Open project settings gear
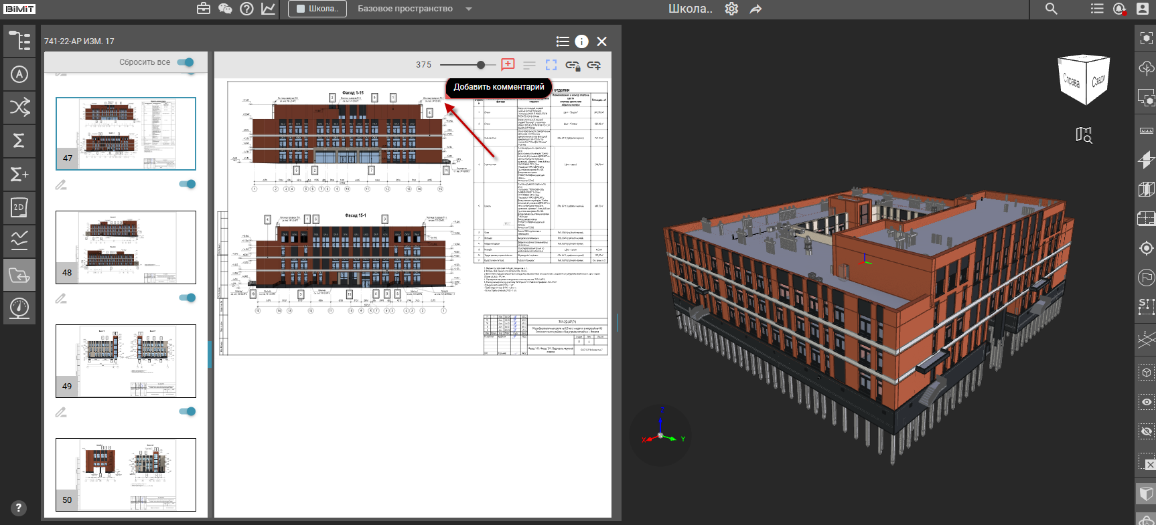This screenshot has width=1156, height=525. coord(731,9)
